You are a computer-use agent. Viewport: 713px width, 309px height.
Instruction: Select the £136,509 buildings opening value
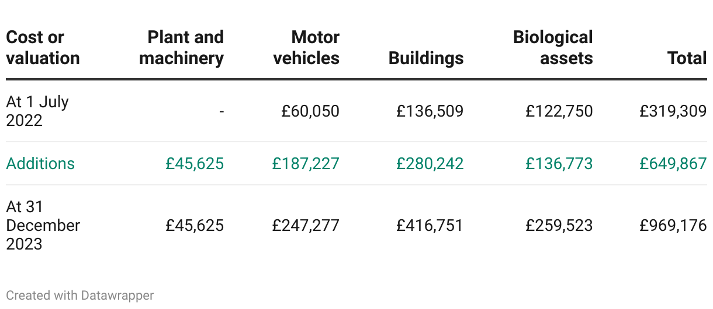point(430,111)
